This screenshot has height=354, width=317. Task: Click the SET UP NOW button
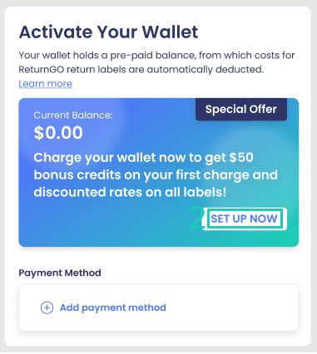click(245, 219)
